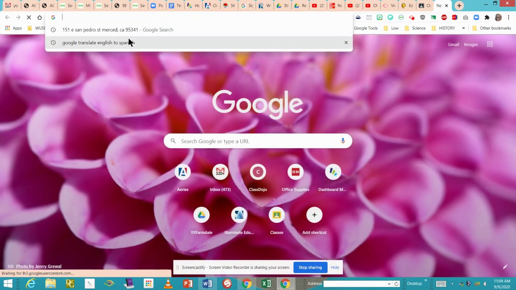This screenshot has width=516, height=290.
Task: Open File Explorer from the taskbar
Action: tap(50, 284)
